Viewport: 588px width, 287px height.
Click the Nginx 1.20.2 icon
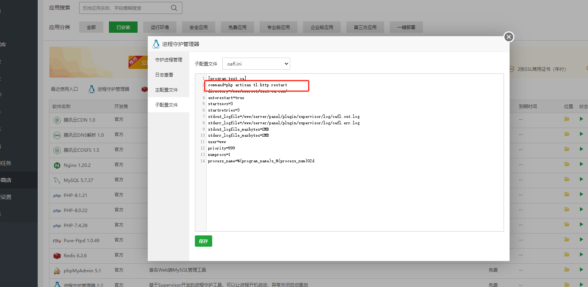(57, 165)
